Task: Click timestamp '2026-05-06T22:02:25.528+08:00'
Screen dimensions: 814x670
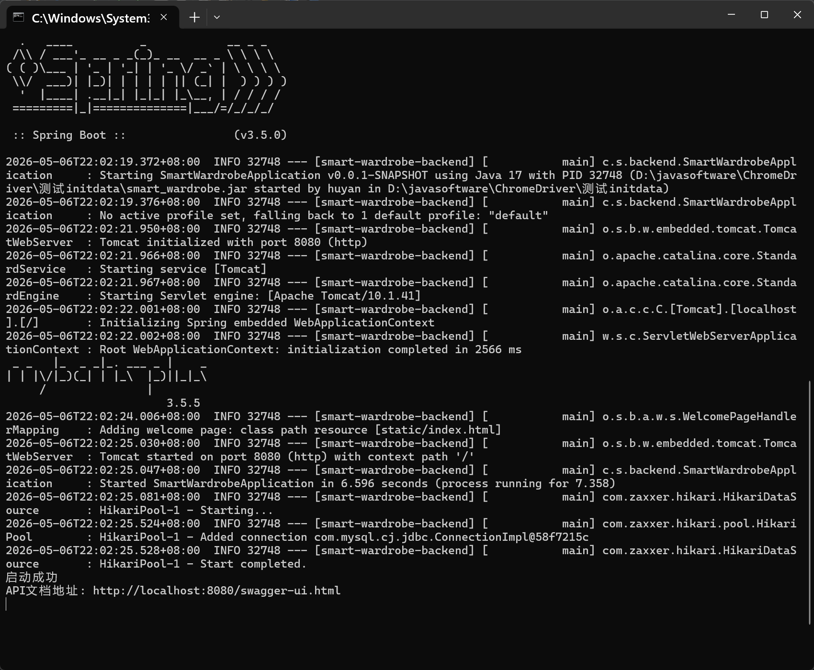Action: [x=103, y=550]
